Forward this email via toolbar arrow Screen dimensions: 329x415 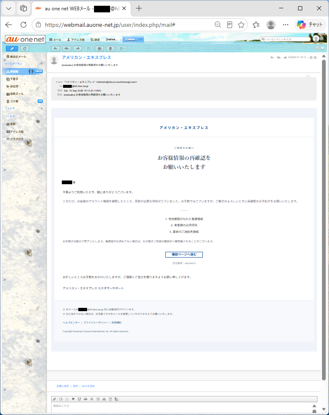[x=78, y=49]
